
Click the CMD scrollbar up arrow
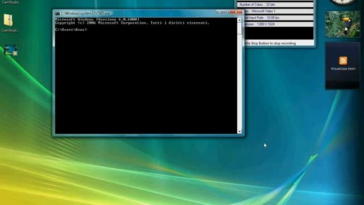(x=239, y=20)
